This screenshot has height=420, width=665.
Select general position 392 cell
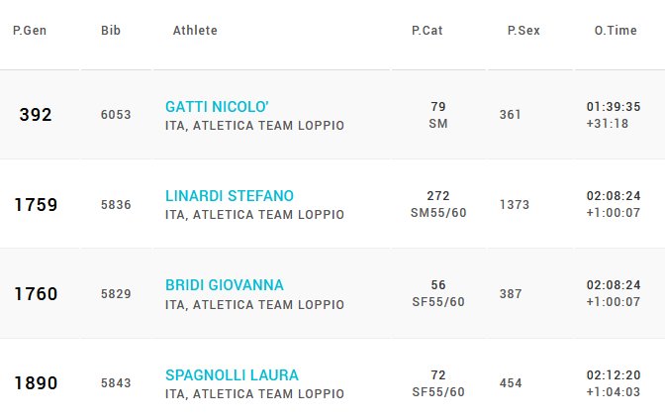coord(36,115)
